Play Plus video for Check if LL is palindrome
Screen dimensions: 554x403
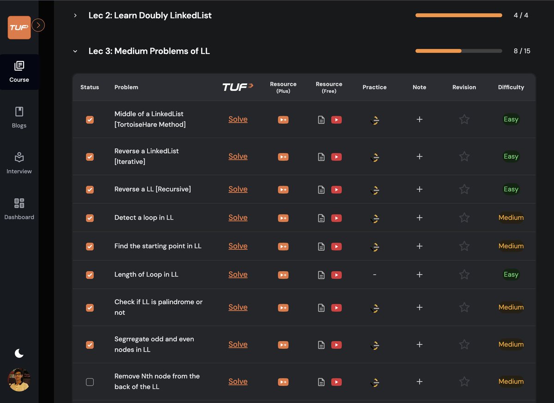pyautogui.click(x=283, y=308)
